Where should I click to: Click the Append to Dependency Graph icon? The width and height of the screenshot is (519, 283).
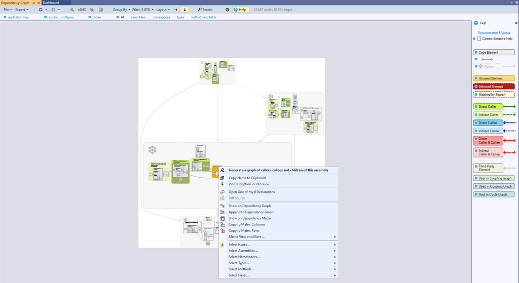tap(223, 212)
